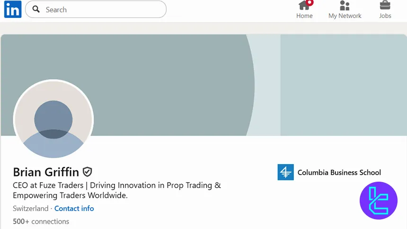Open the Columbia Business School text link

pyautogui.click(x=339, y=172)
